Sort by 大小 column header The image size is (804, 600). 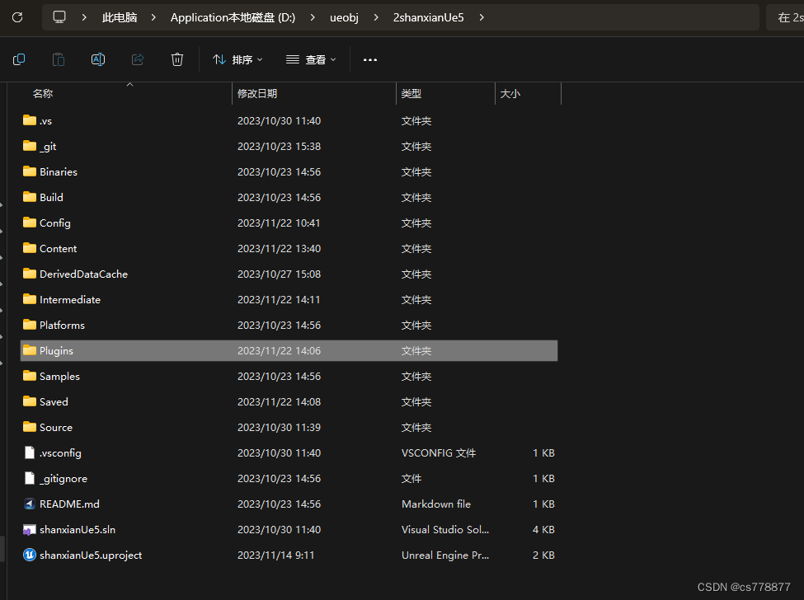[x=510, y=94]
